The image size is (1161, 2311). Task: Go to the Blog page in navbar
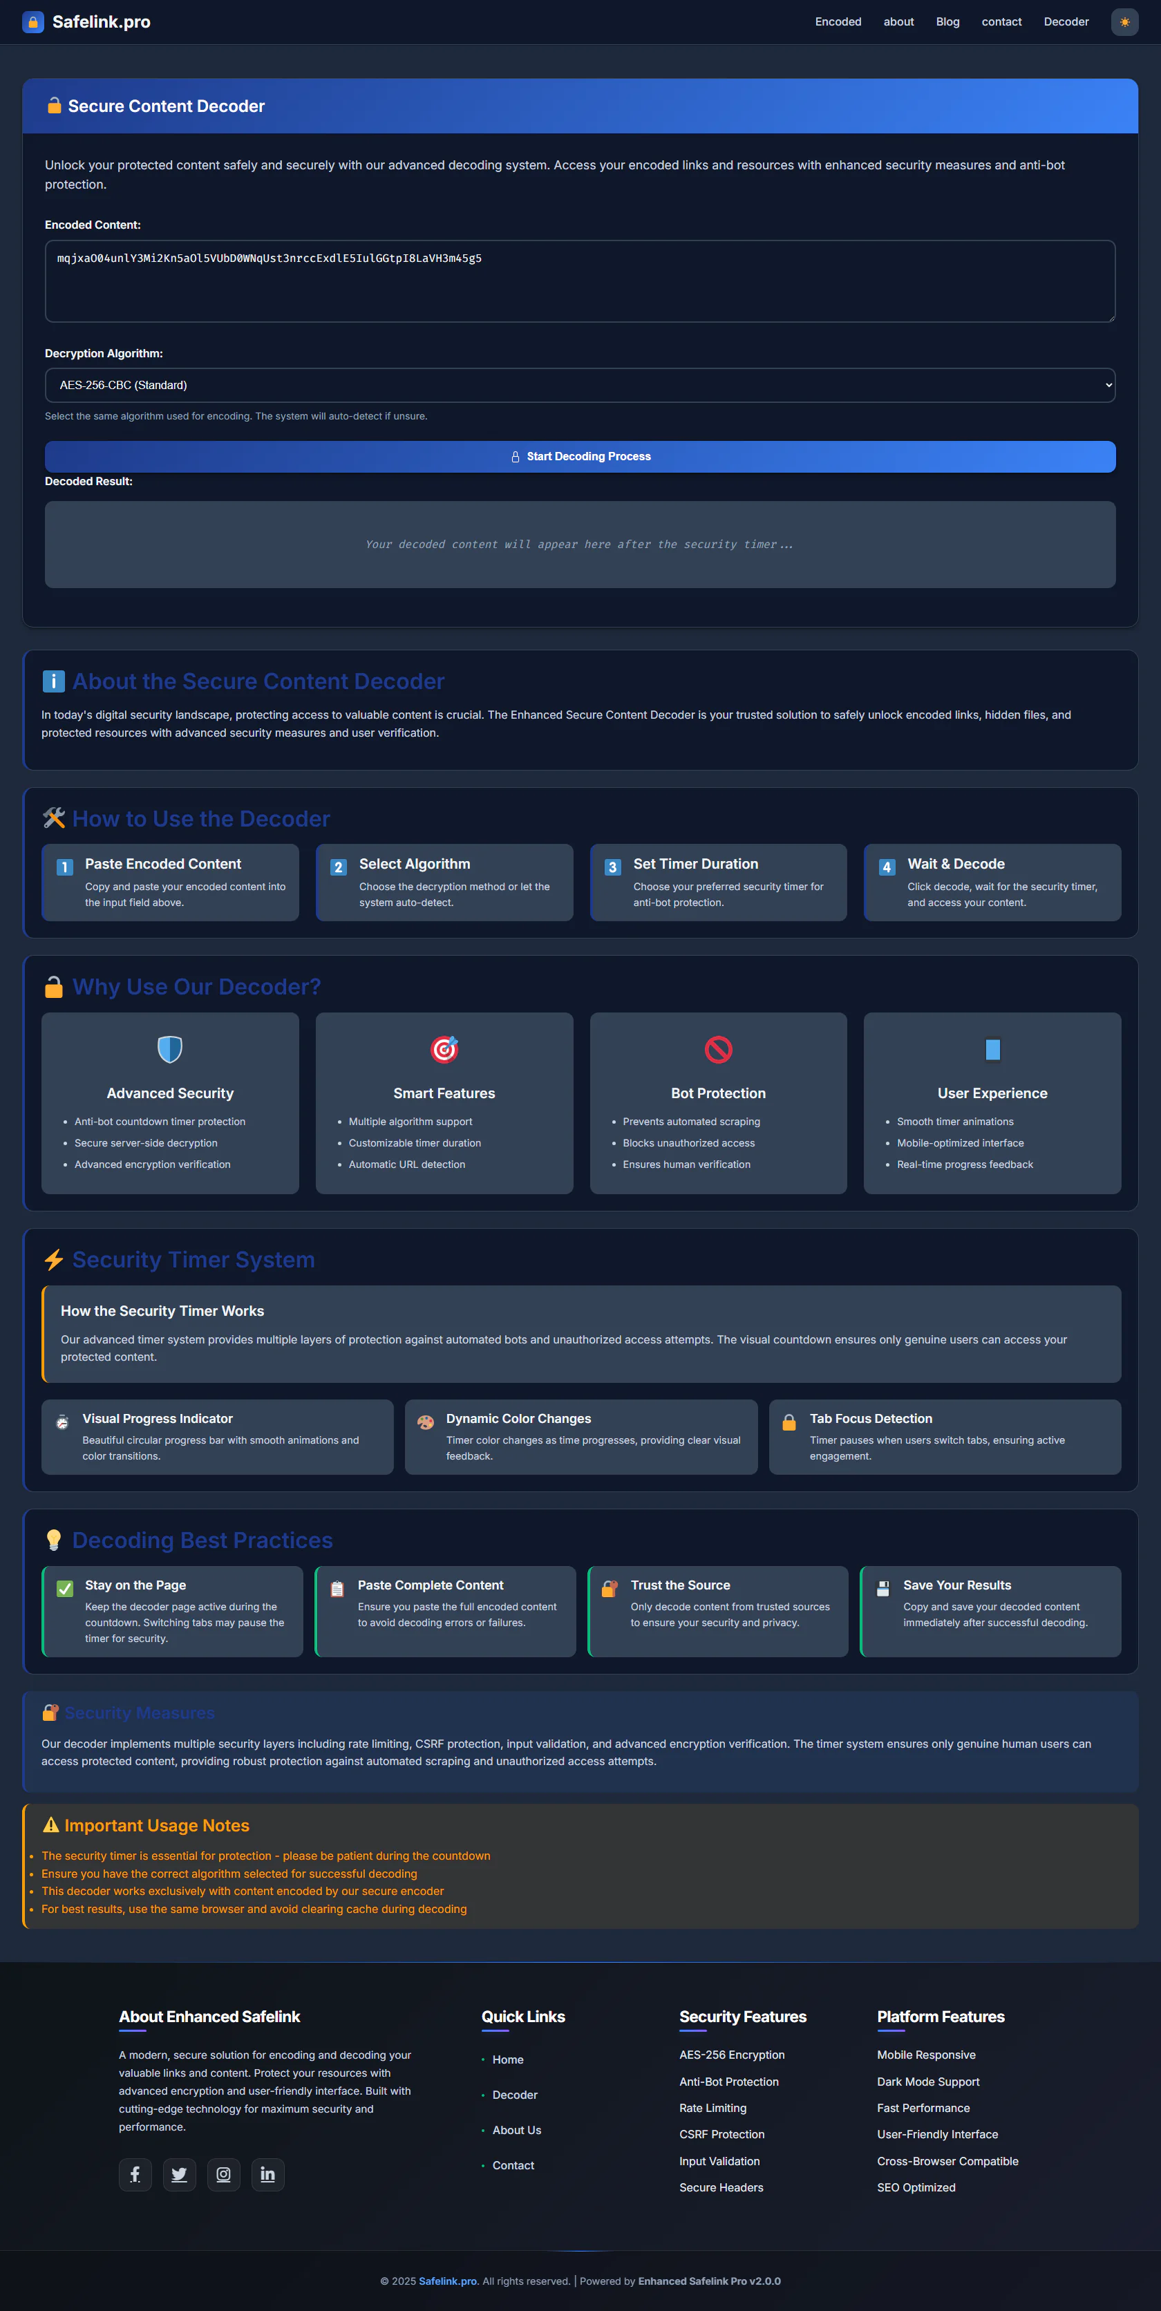(x=947, y=21)
